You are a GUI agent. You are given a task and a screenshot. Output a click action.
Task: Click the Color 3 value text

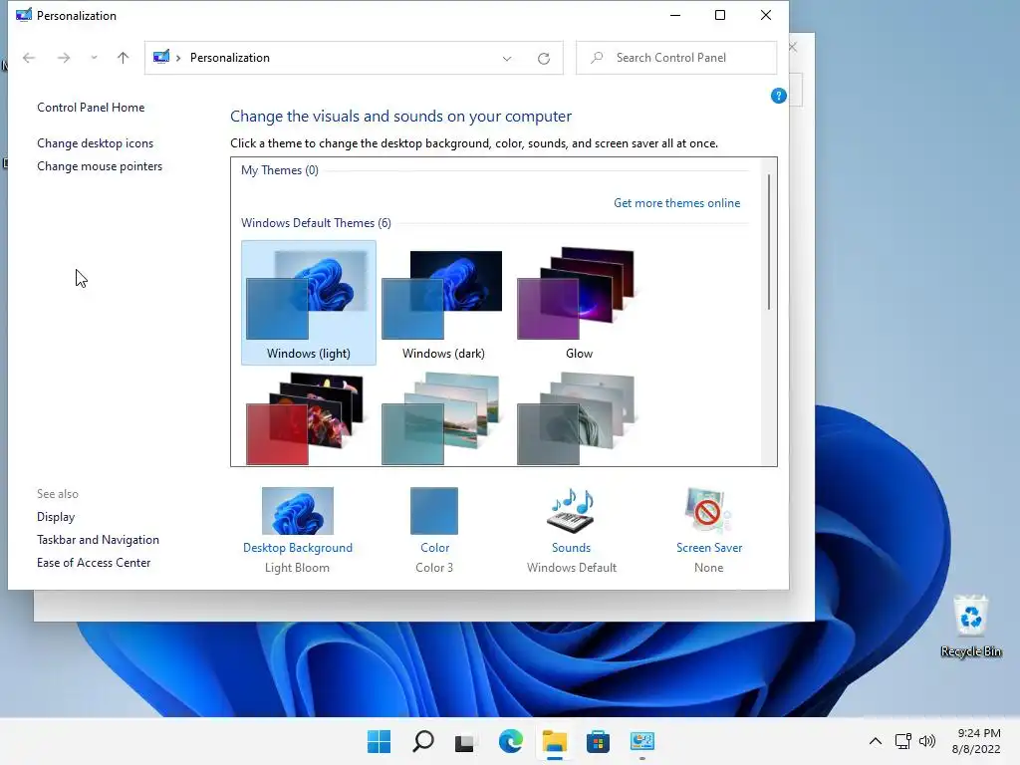tap(434, 568)
